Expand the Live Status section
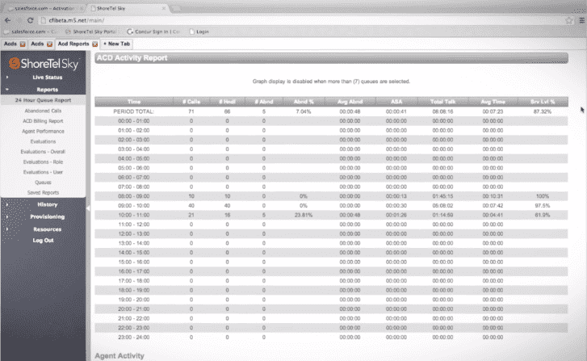 [x=44, y=77]
